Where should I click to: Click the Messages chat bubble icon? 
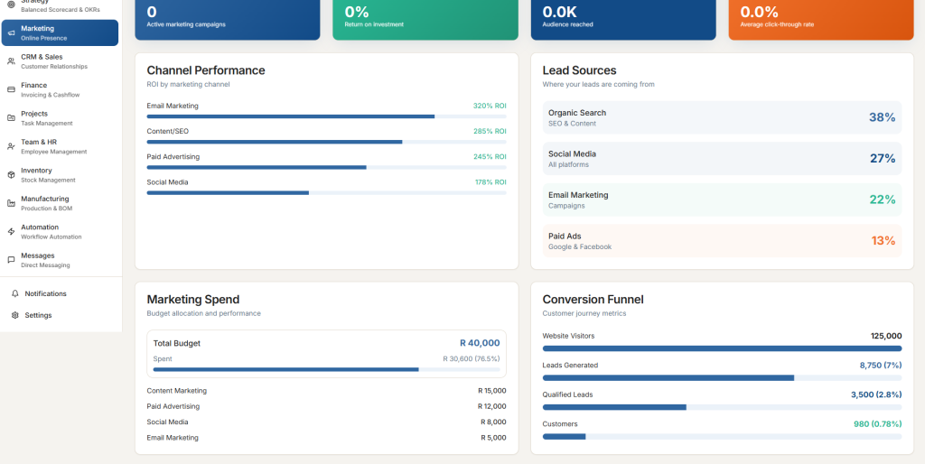pos(11,260)
